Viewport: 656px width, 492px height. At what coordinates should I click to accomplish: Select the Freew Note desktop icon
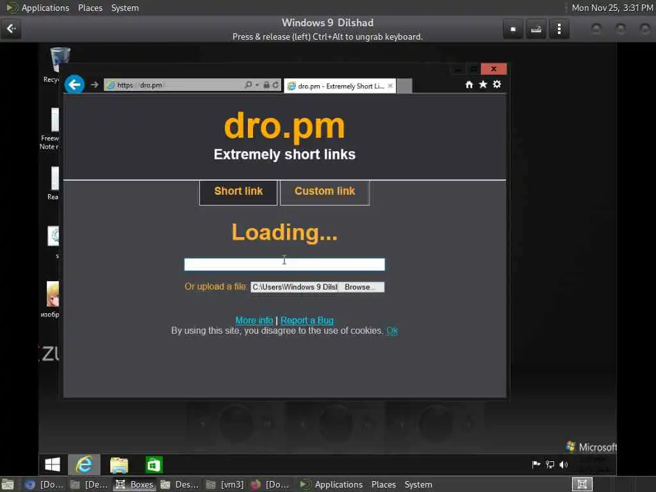pyautogui.click(x=51, y=128)
